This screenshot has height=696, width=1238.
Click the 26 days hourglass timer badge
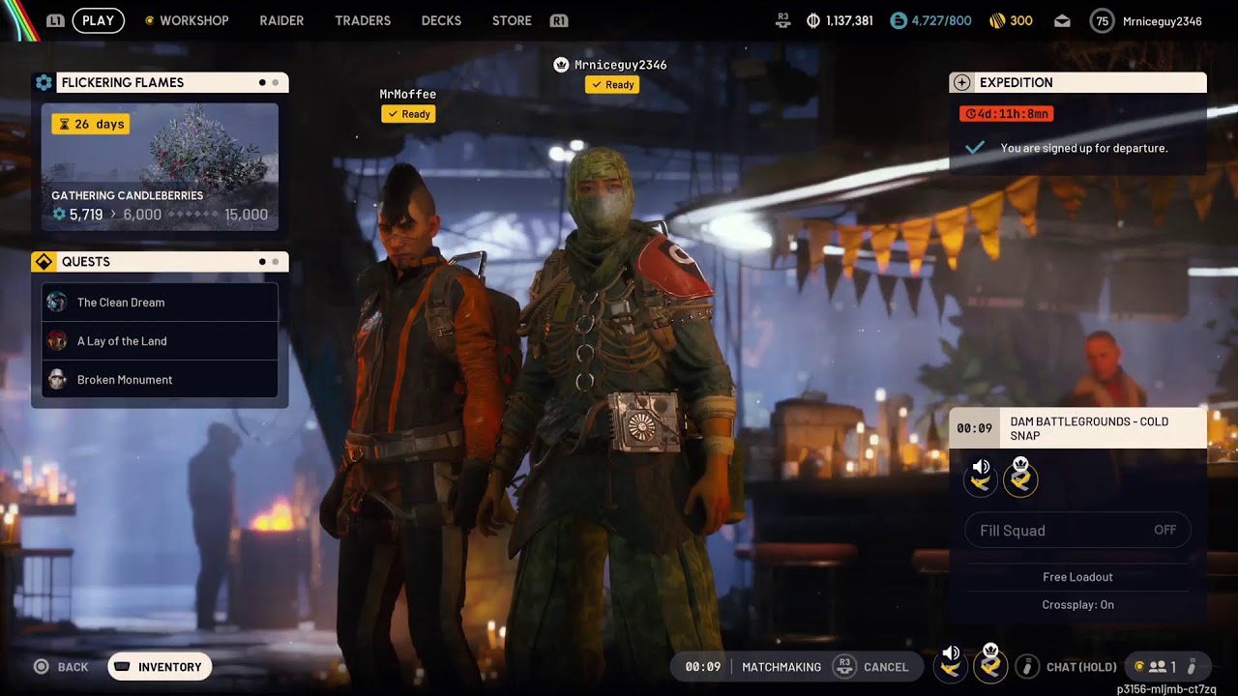click(90, 124)
